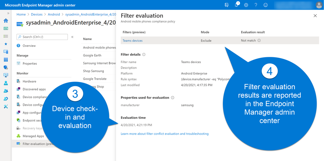This screenshot has height=161, width=324.
Task: Select the Android mobile phones row
Action: 99,47
